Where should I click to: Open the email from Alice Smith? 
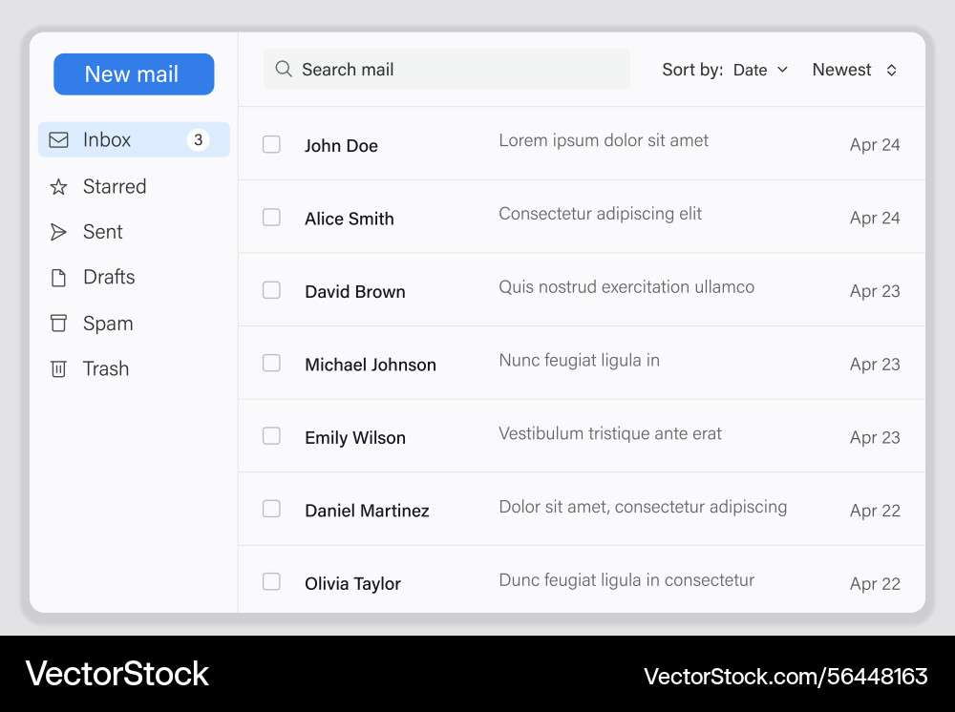(x=582, y=217)
